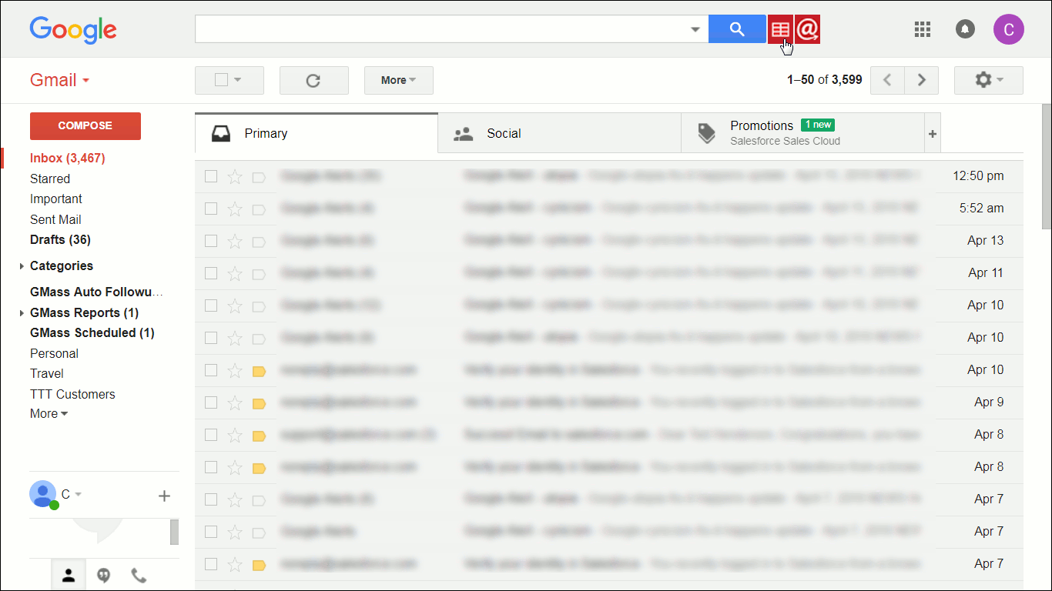
Task: Click the red GMass @ icon
Action: (x=807, y=28)
